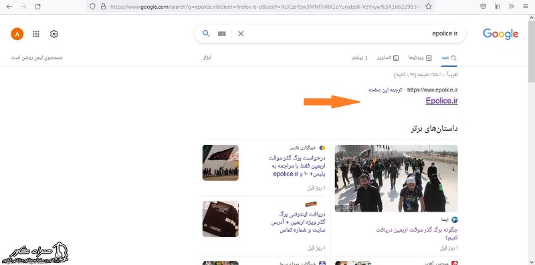
Task: Open the passports news thumbnail
Action: 221,219
